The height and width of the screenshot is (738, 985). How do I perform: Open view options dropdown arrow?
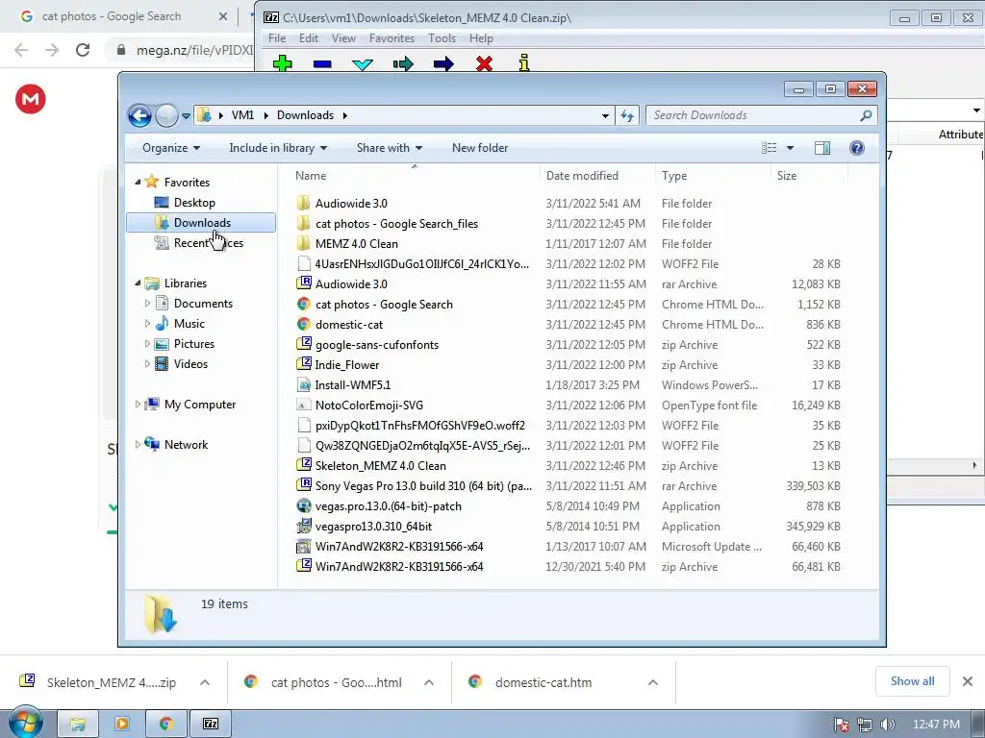pos(791,148)
